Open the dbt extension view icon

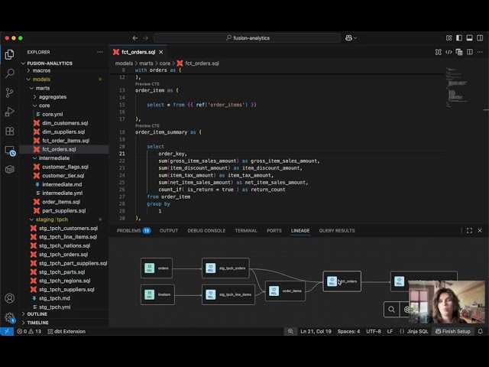tap(10, 170)
